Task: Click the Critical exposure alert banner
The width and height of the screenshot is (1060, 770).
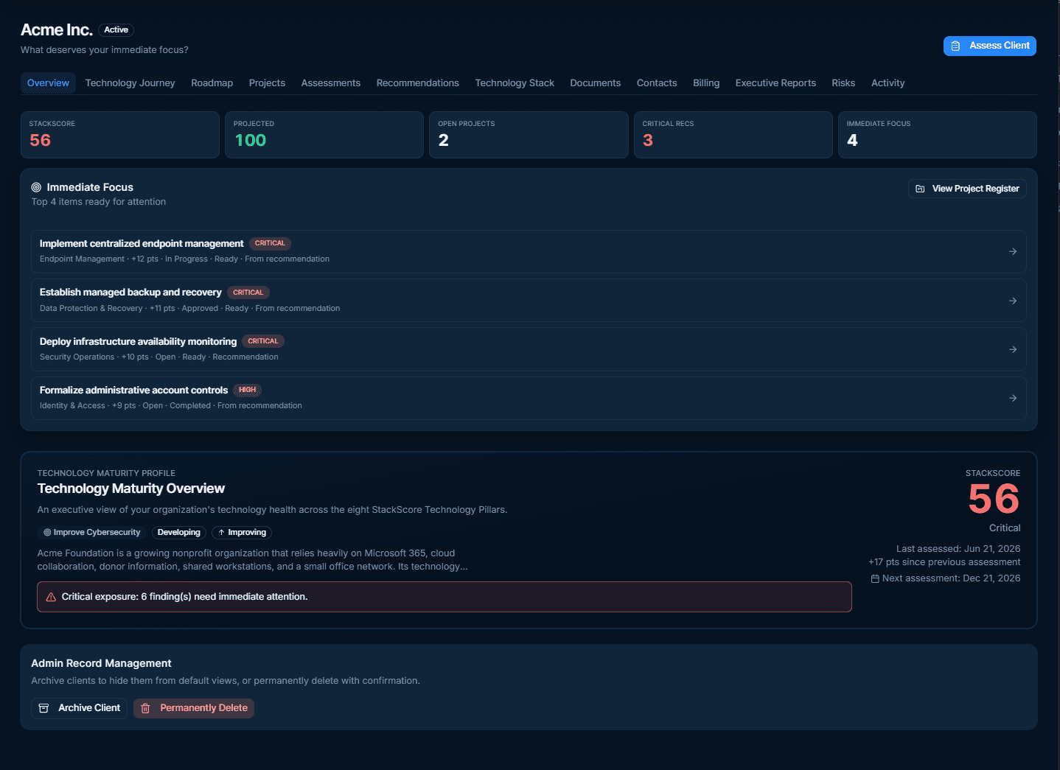Action: coord(444,597)
